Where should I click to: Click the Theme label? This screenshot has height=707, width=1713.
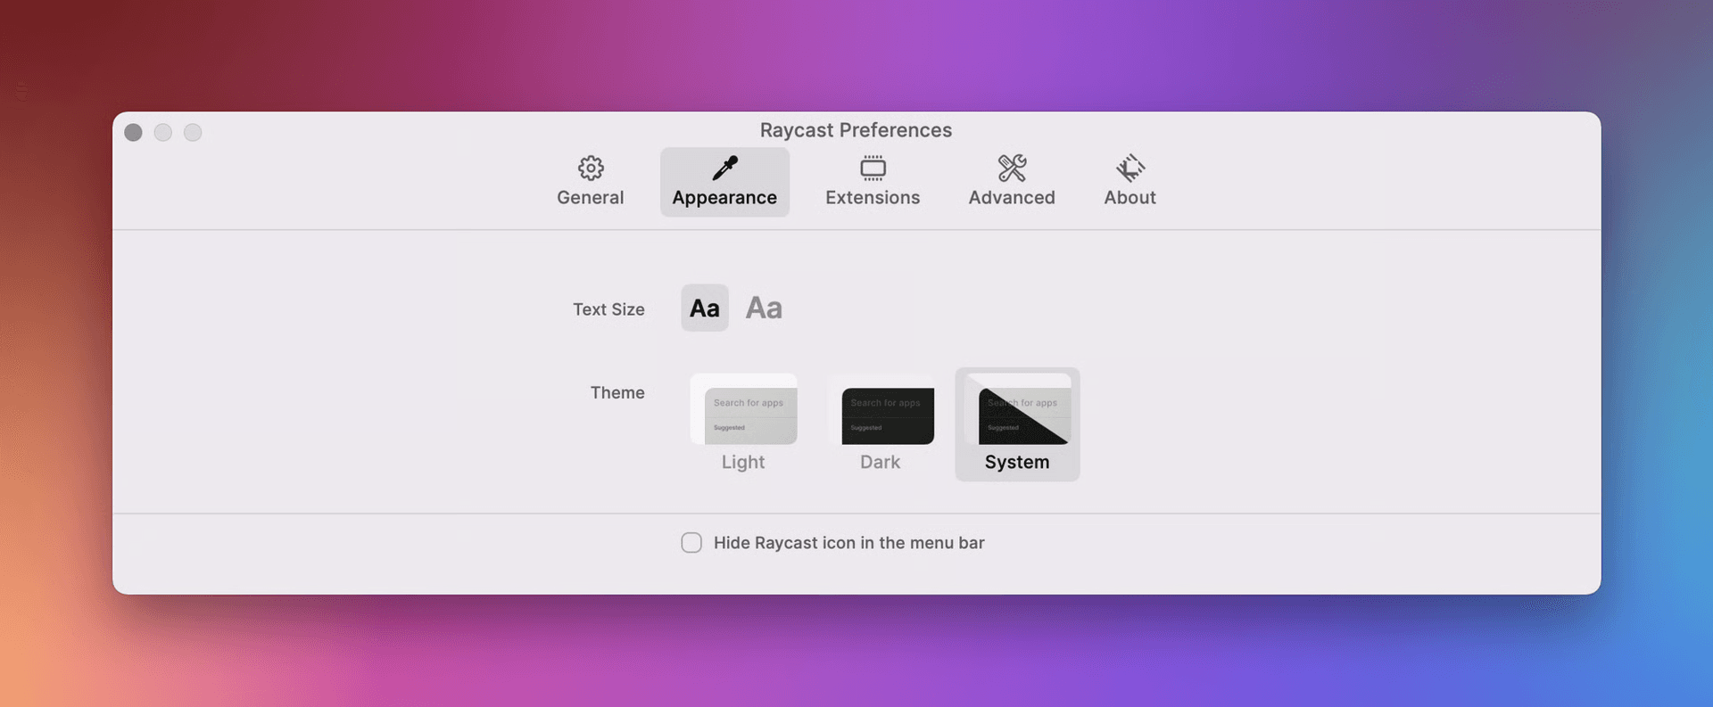617,392
